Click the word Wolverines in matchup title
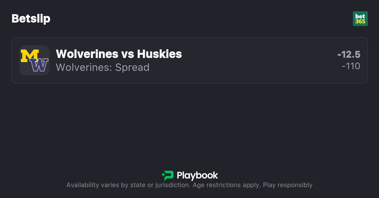 pos(87,54)
